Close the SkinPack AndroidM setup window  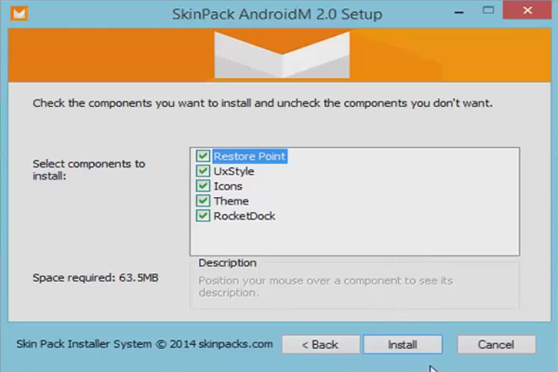[527, 10]
